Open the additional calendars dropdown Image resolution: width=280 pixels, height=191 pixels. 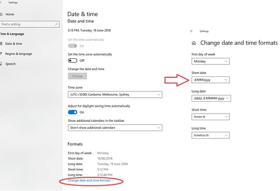(x=115, y=128)
